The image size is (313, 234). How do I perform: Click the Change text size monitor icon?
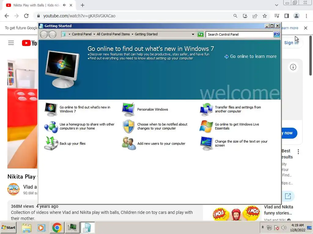tap(206, 144)
